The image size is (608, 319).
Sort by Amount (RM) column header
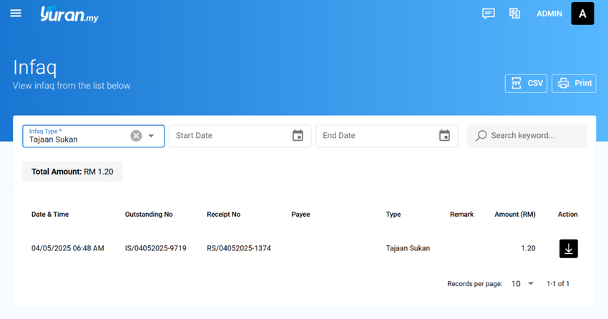tap(515, 215)
